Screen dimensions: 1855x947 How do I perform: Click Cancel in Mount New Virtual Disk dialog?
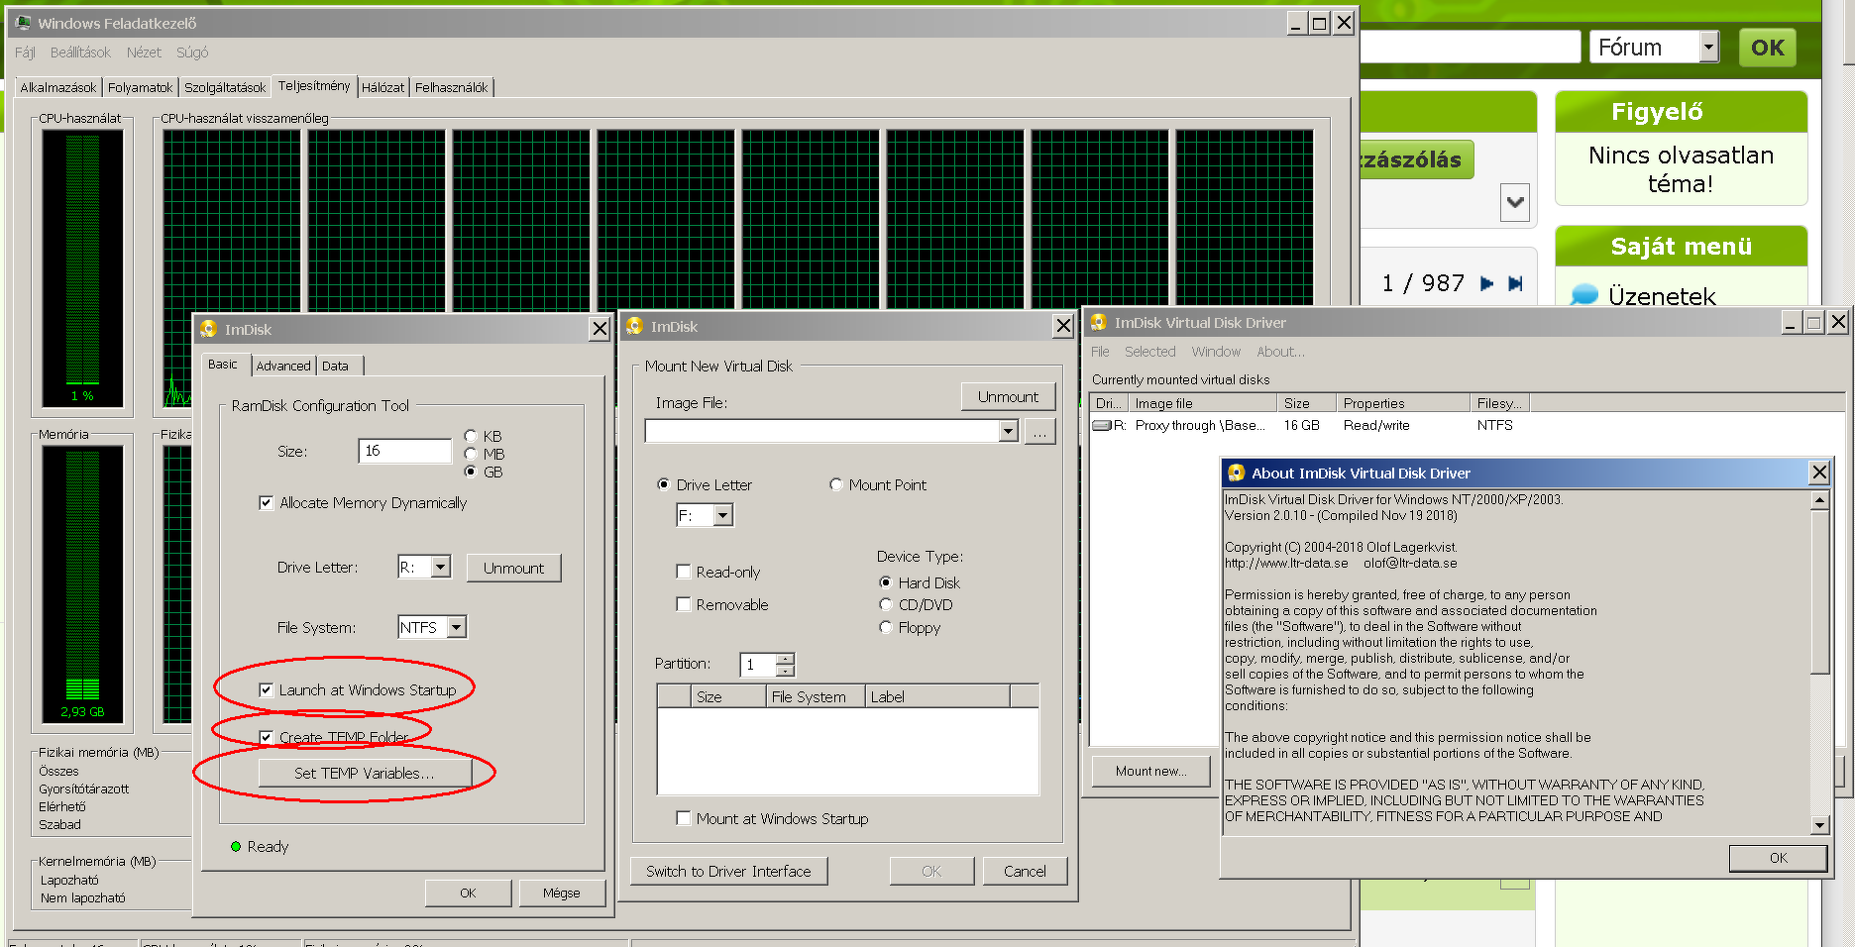pyautogui.click(x=1025, y=871)
